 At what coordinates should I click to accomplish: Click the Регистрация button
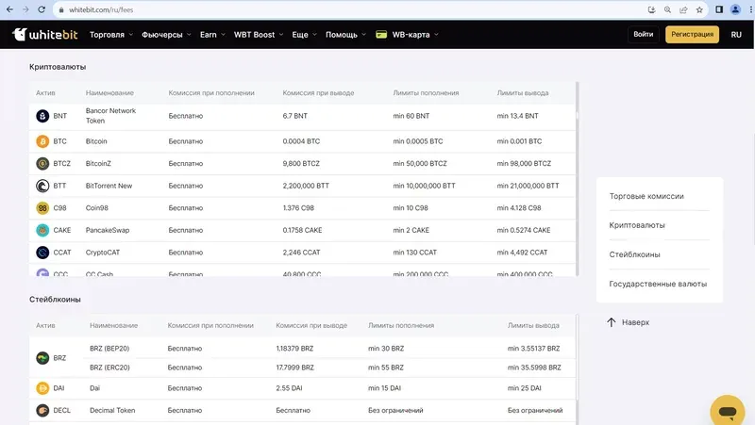pyautogui.click(x=692, y=34)
